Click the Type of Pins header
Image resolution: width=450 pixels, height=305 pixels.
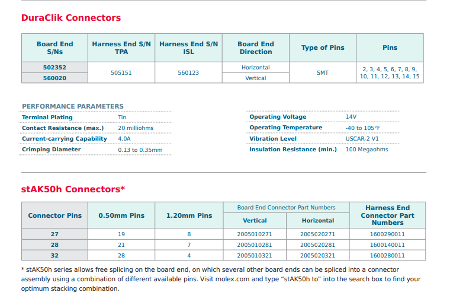[323, 47]
